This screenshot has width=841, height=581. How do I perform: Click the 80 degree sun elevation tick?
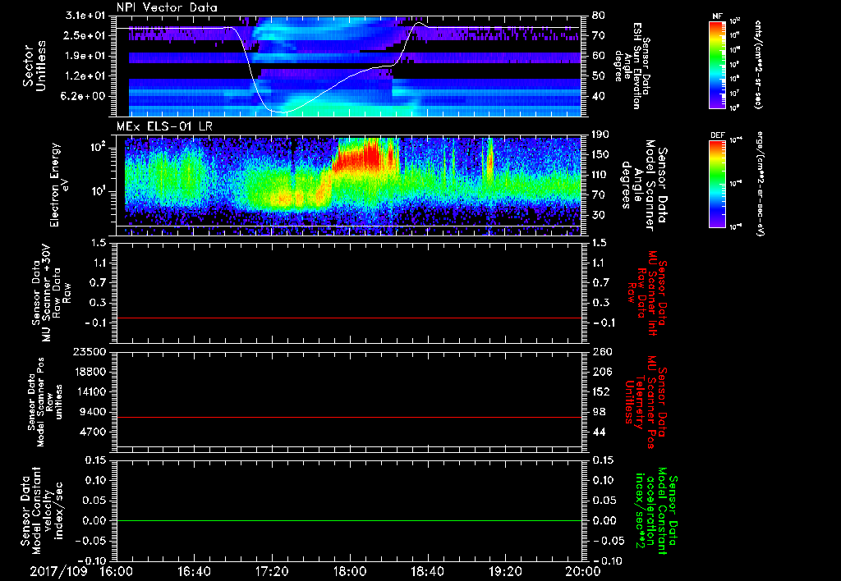point(598,16)
